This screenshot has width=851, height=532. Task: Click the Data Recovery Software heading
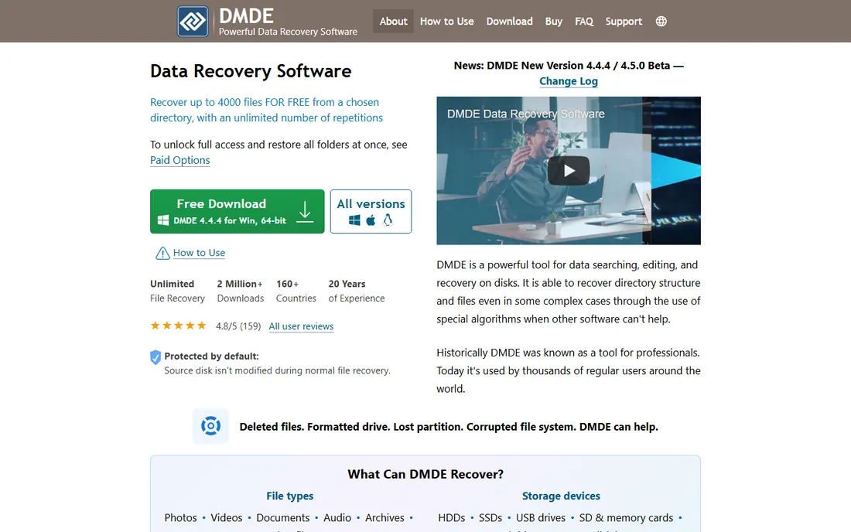click(x=251, y=71)
